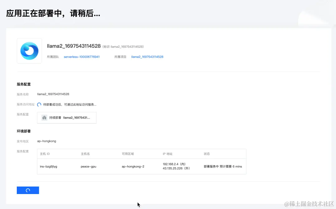Select the ap-hongkong-2 zone cell

pyautogui.click(x=133, y=167)
